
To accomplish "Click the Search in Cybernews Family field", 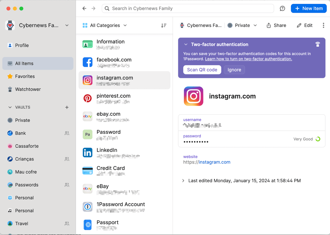I will (x=188, y=8).
